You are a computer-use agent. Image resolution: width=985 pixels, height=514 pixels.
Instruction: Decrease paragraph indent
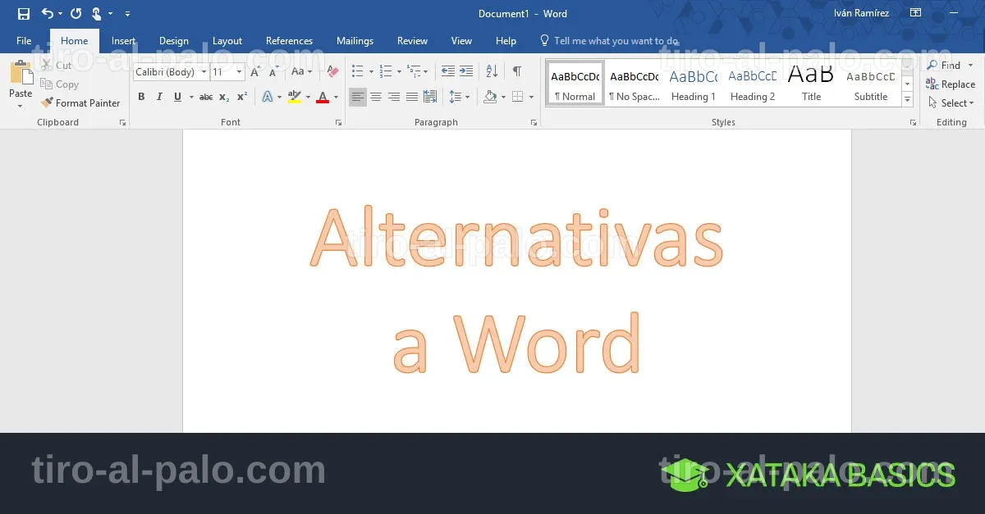pos(448,72)
